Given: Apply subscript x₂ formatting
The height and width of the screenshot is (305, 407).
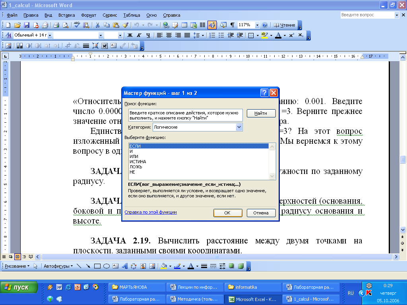Looking at the screenshot, I should click(x=300, y=35).
